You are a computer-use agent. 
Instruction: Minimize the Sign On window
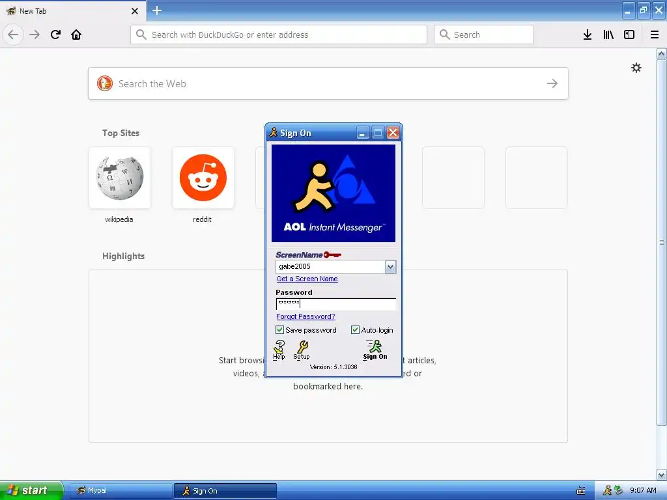362,133
